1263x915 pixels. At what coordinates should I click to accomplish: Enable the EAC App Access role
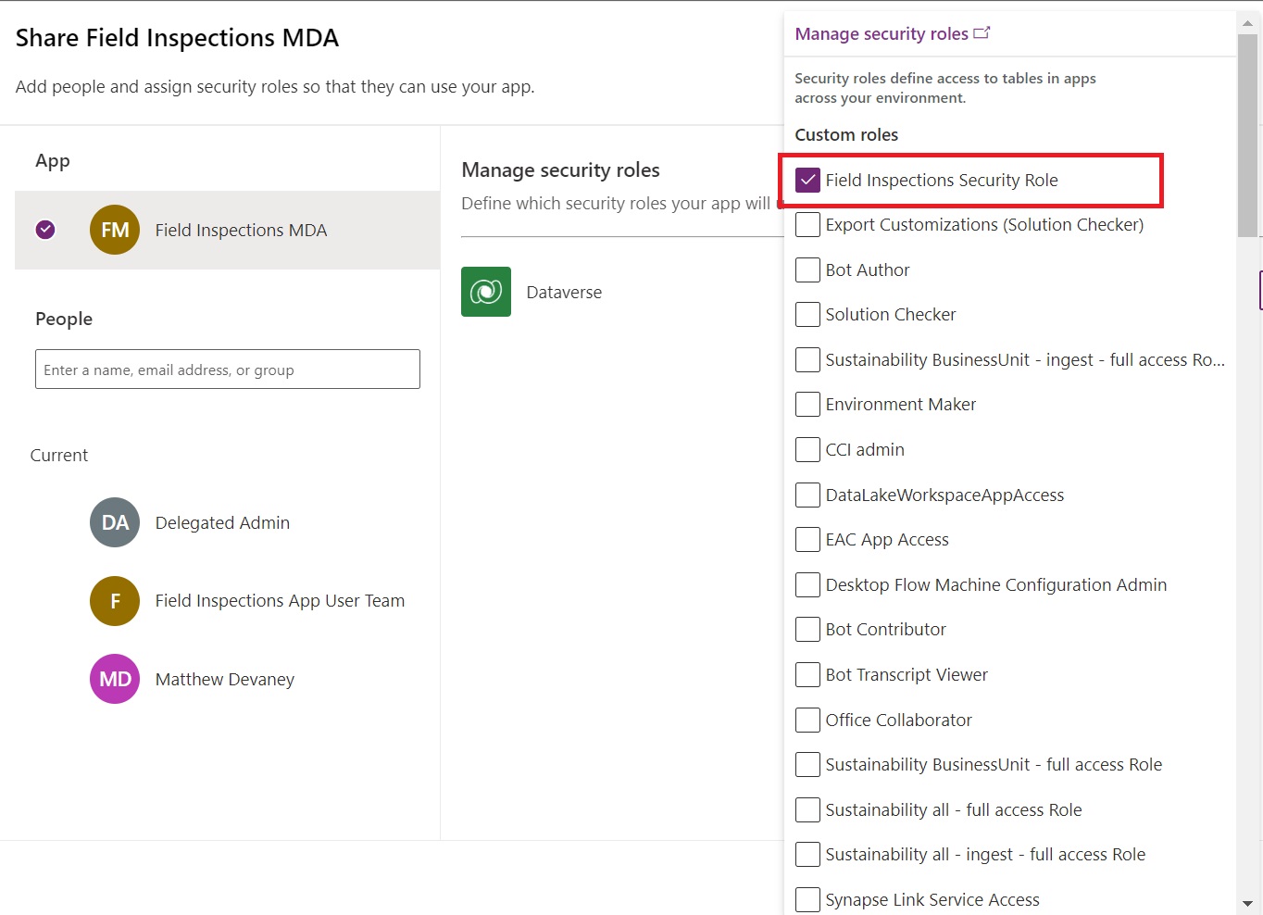(x=807, y=539)
